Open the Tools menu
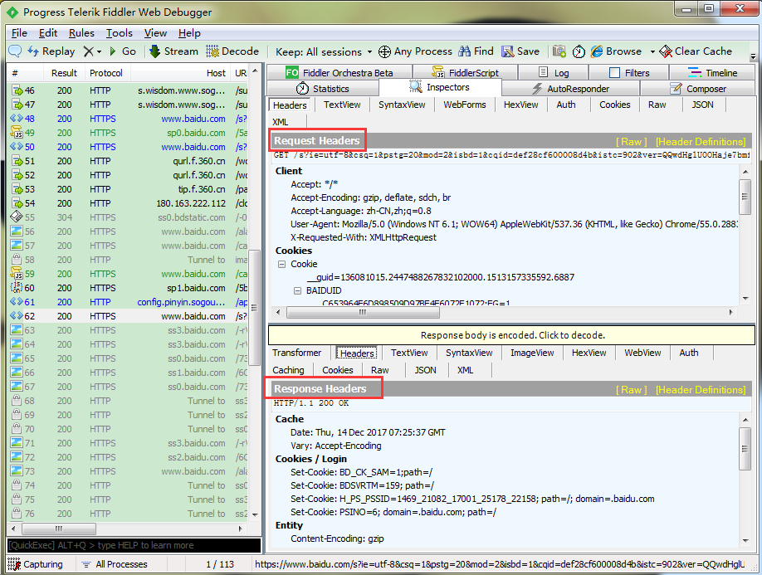Screen dimensions: 762x575 coord(120,33)
